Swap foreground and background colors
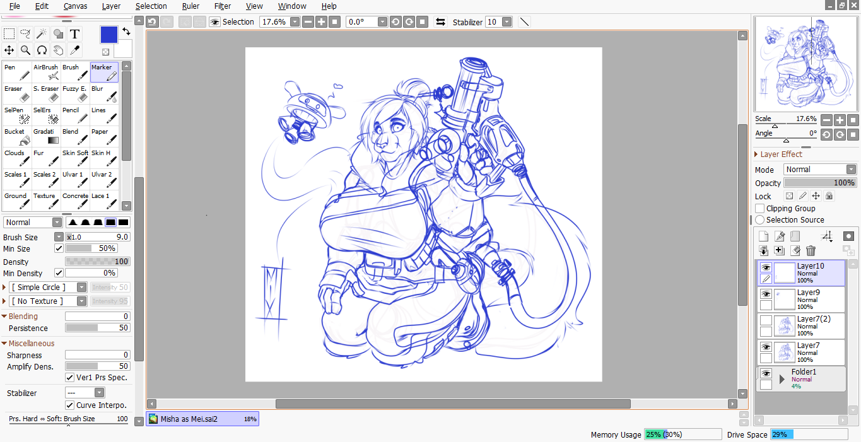Image resolution: width=861 pixels, height=442 pixels. click(126, 31)
